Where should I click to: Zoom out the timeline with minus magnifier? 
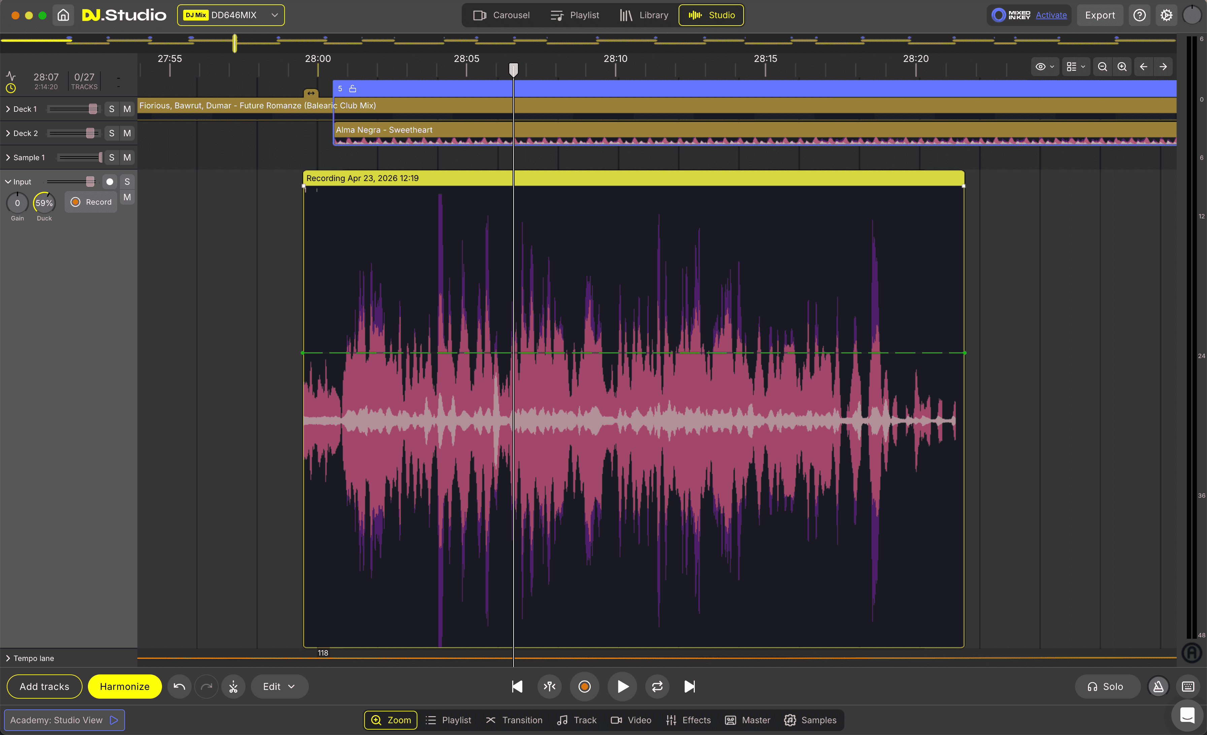(1102, 67)
